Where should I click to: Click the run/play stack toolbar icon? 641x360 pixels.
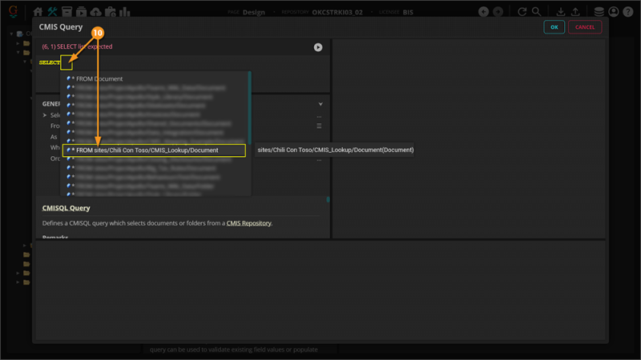82,12
